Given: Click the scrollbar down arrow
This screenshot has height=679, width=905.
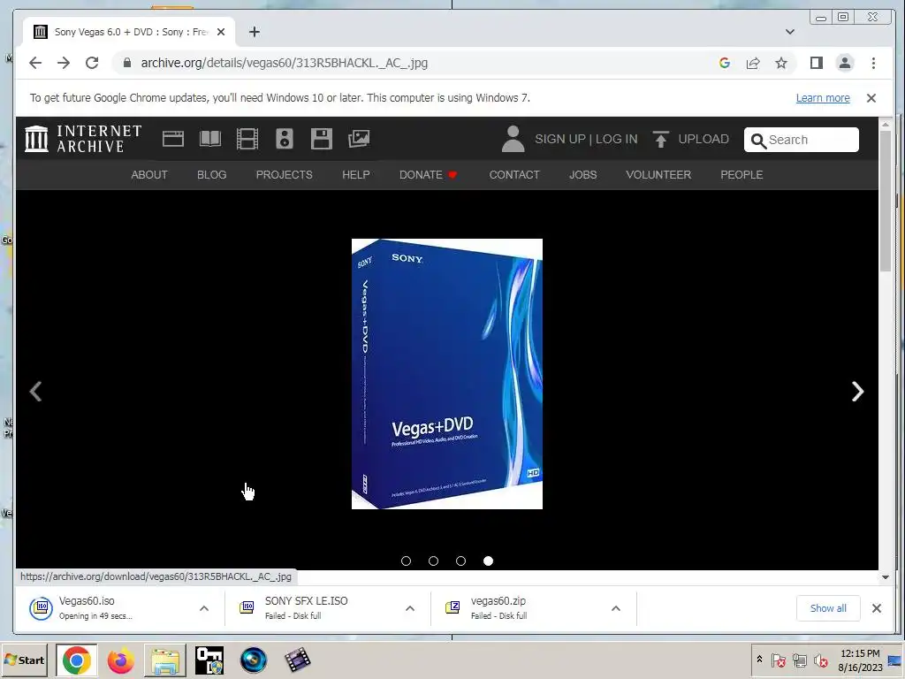Looking at the screenshot, I should [x=886, y=576].
